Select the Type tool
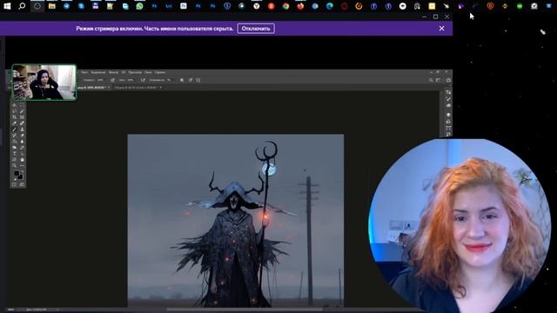 14,154
